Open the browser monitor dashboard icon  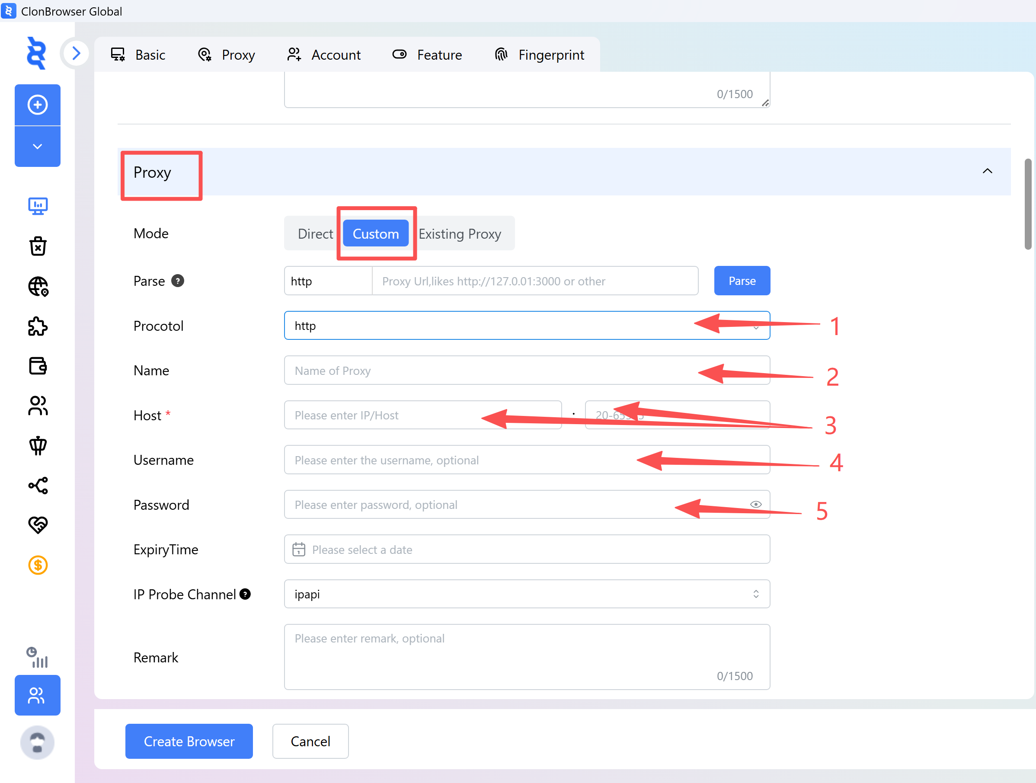pyautogui.click(x=38, y=206)
